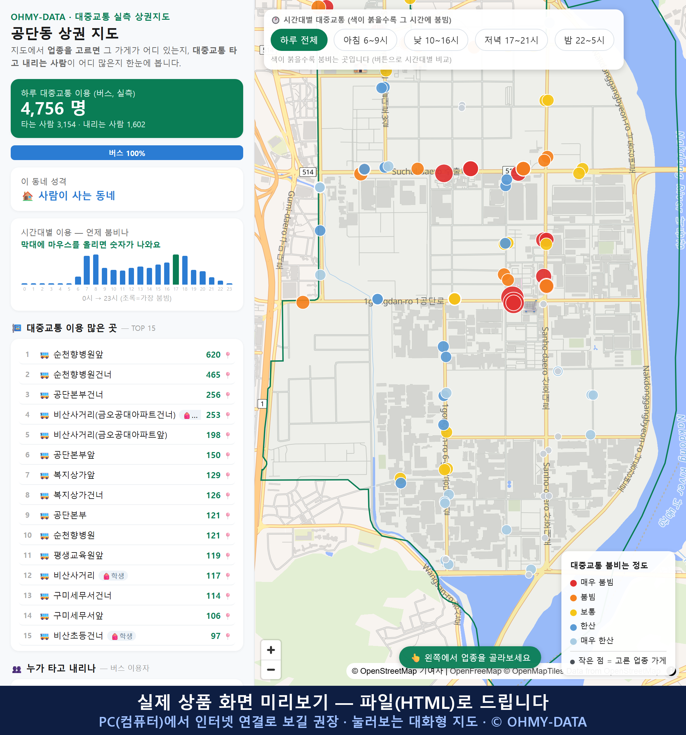Zoom in the map with plus button
Screen dimensions: 686x735
point(271,650)
